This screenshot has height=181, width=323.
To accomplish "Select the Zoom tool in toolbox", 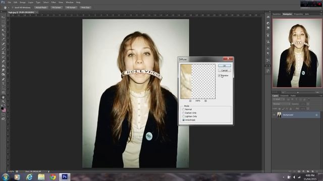I will pos(3,102).
